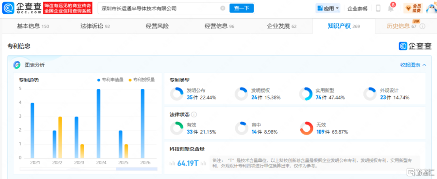
Task: Open the 企业套餐 link
Action: click(x=357, y=8)
